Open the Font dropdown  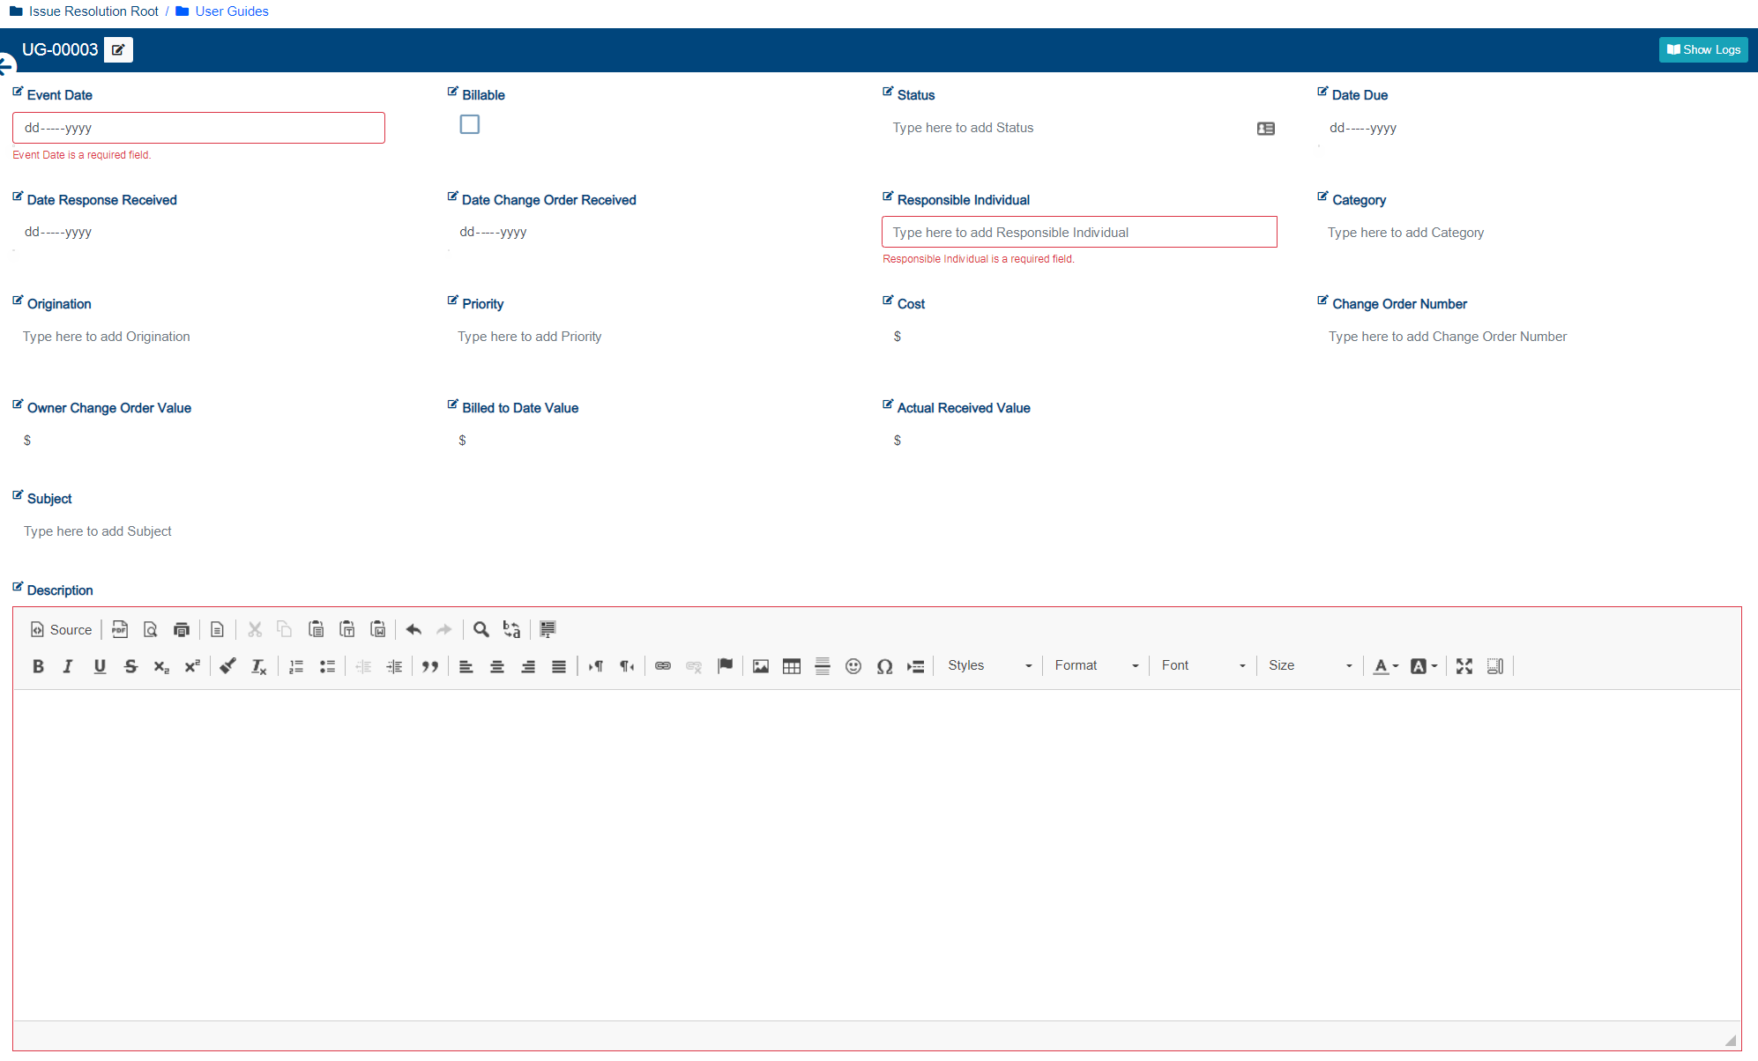1203,665
